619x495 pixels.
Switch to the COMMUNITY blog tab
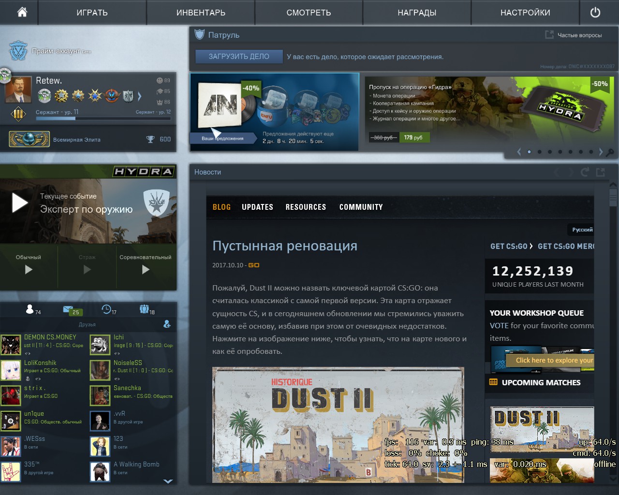(361, 207)
